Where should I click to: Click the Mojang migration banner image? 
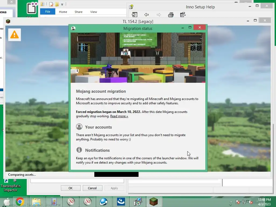(x=138, y=58)
